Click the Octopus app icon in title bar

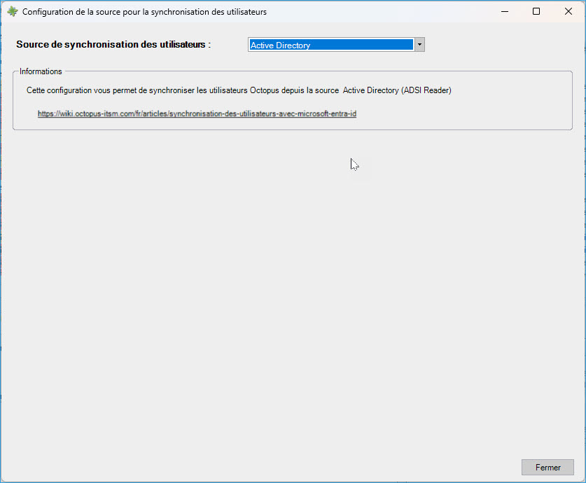(12, 12)
